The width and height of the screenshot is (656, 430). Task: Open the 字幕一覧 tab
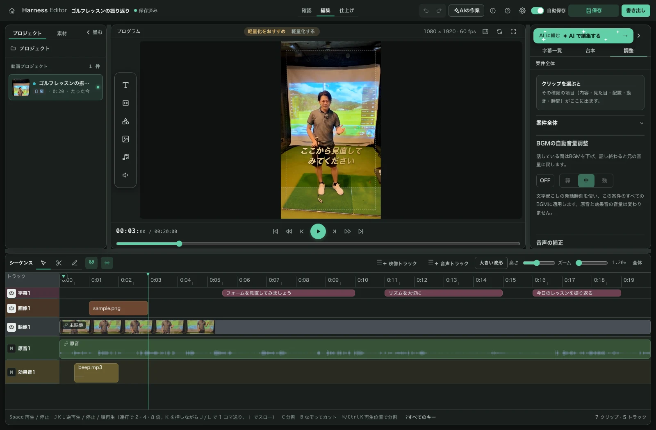[x=552, y=51]
